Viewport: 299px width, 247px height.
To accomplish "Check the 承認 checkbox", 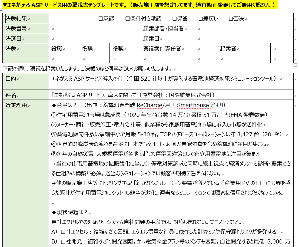I will (101, 18).
